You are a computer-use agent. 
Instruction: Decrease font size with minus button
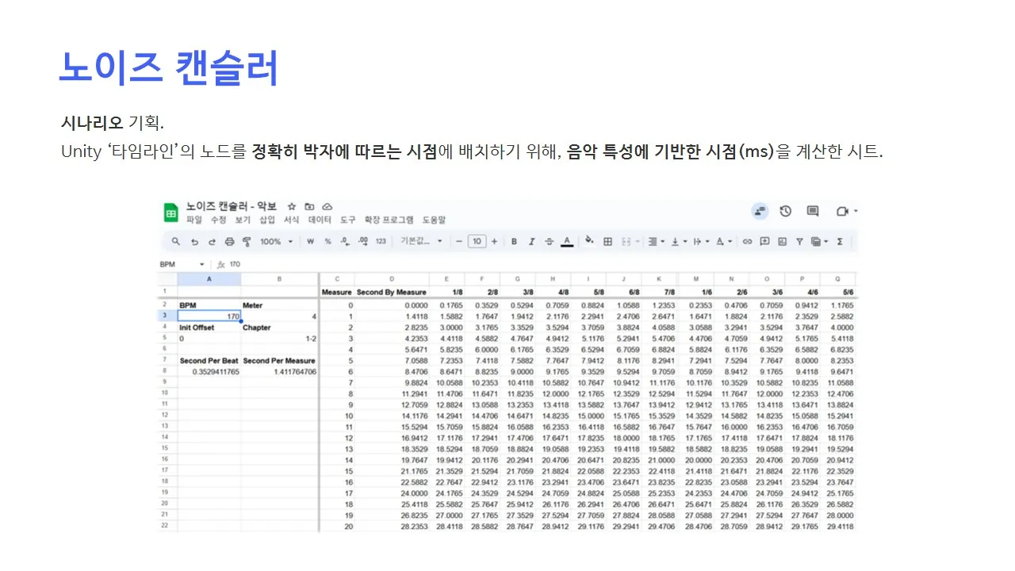(459, 242)
